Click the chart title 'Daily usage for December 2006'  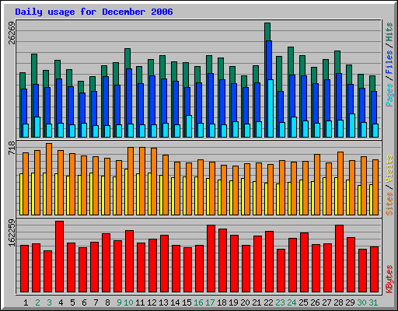point(94,12)
